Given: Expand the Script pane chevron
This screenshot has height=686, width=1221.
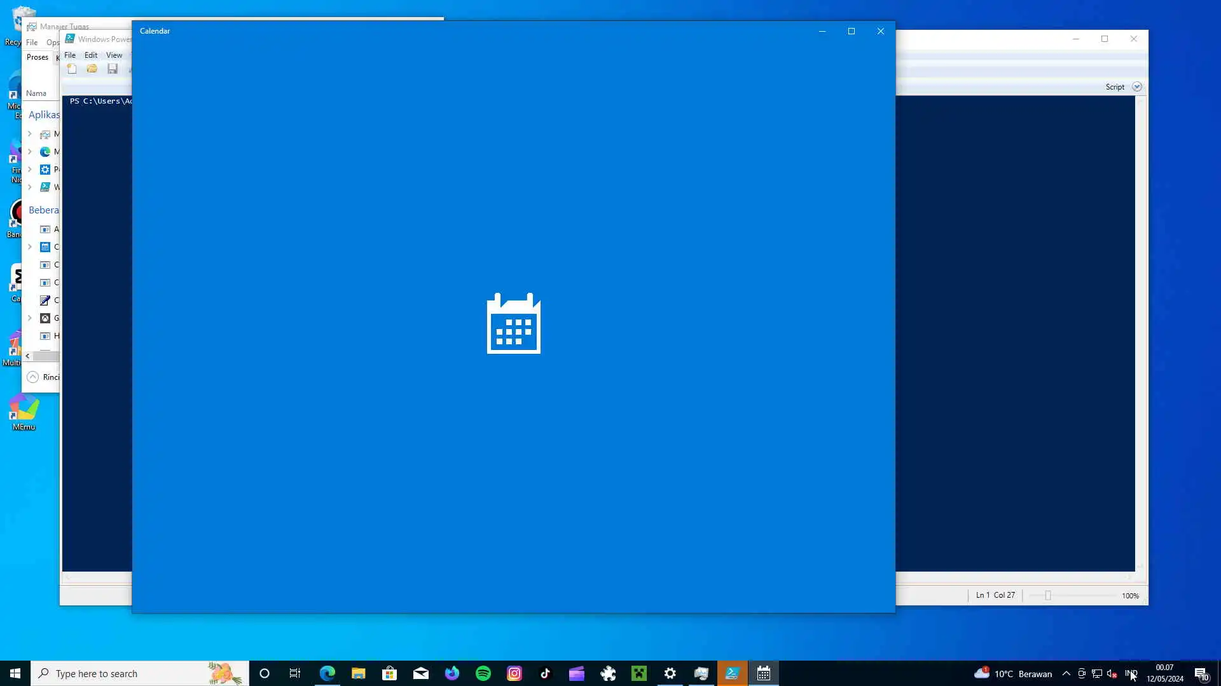Looking at the screenshot, I should 1137,87.
